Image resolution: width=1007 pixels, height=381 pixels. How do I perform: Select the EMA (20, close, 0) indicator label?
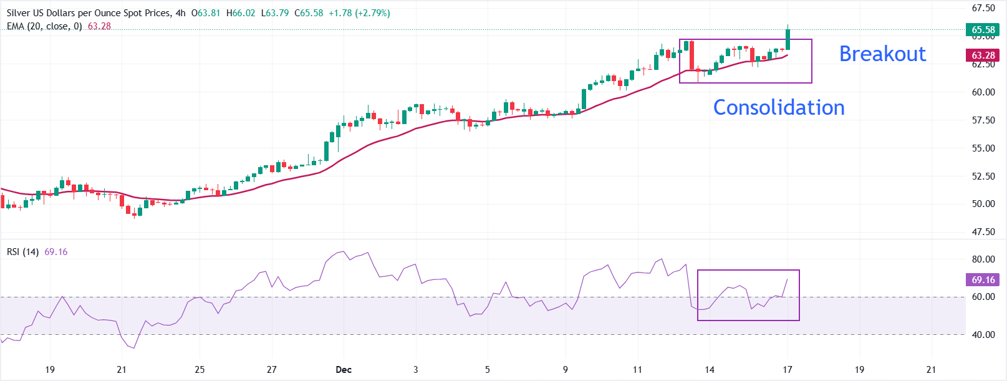click(44, 26)
